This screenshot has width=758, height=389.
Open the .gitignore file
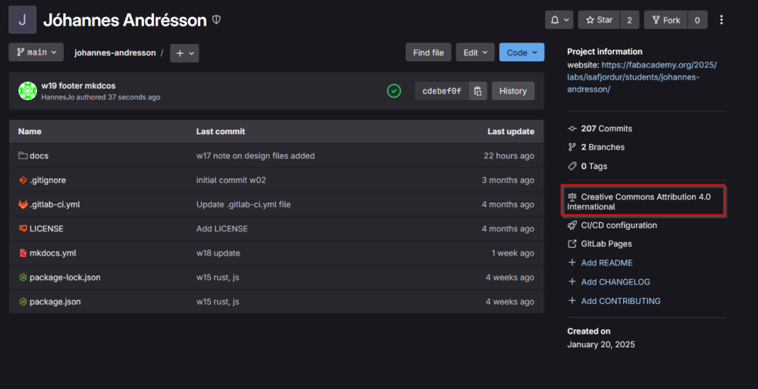tap(47, 180)
